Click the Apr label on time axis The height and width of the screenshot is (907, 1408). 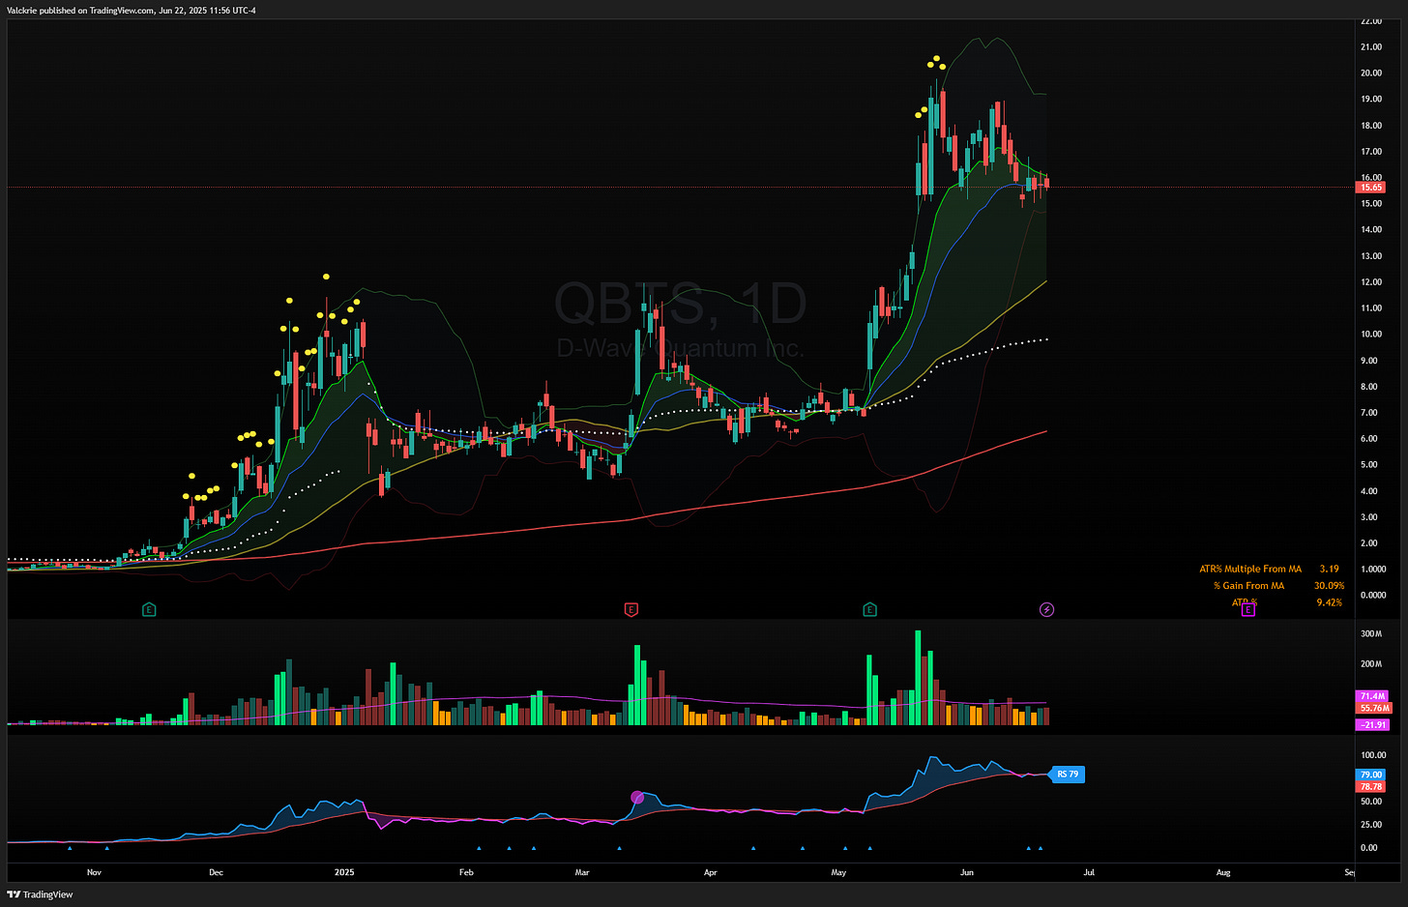pos(711,872)
